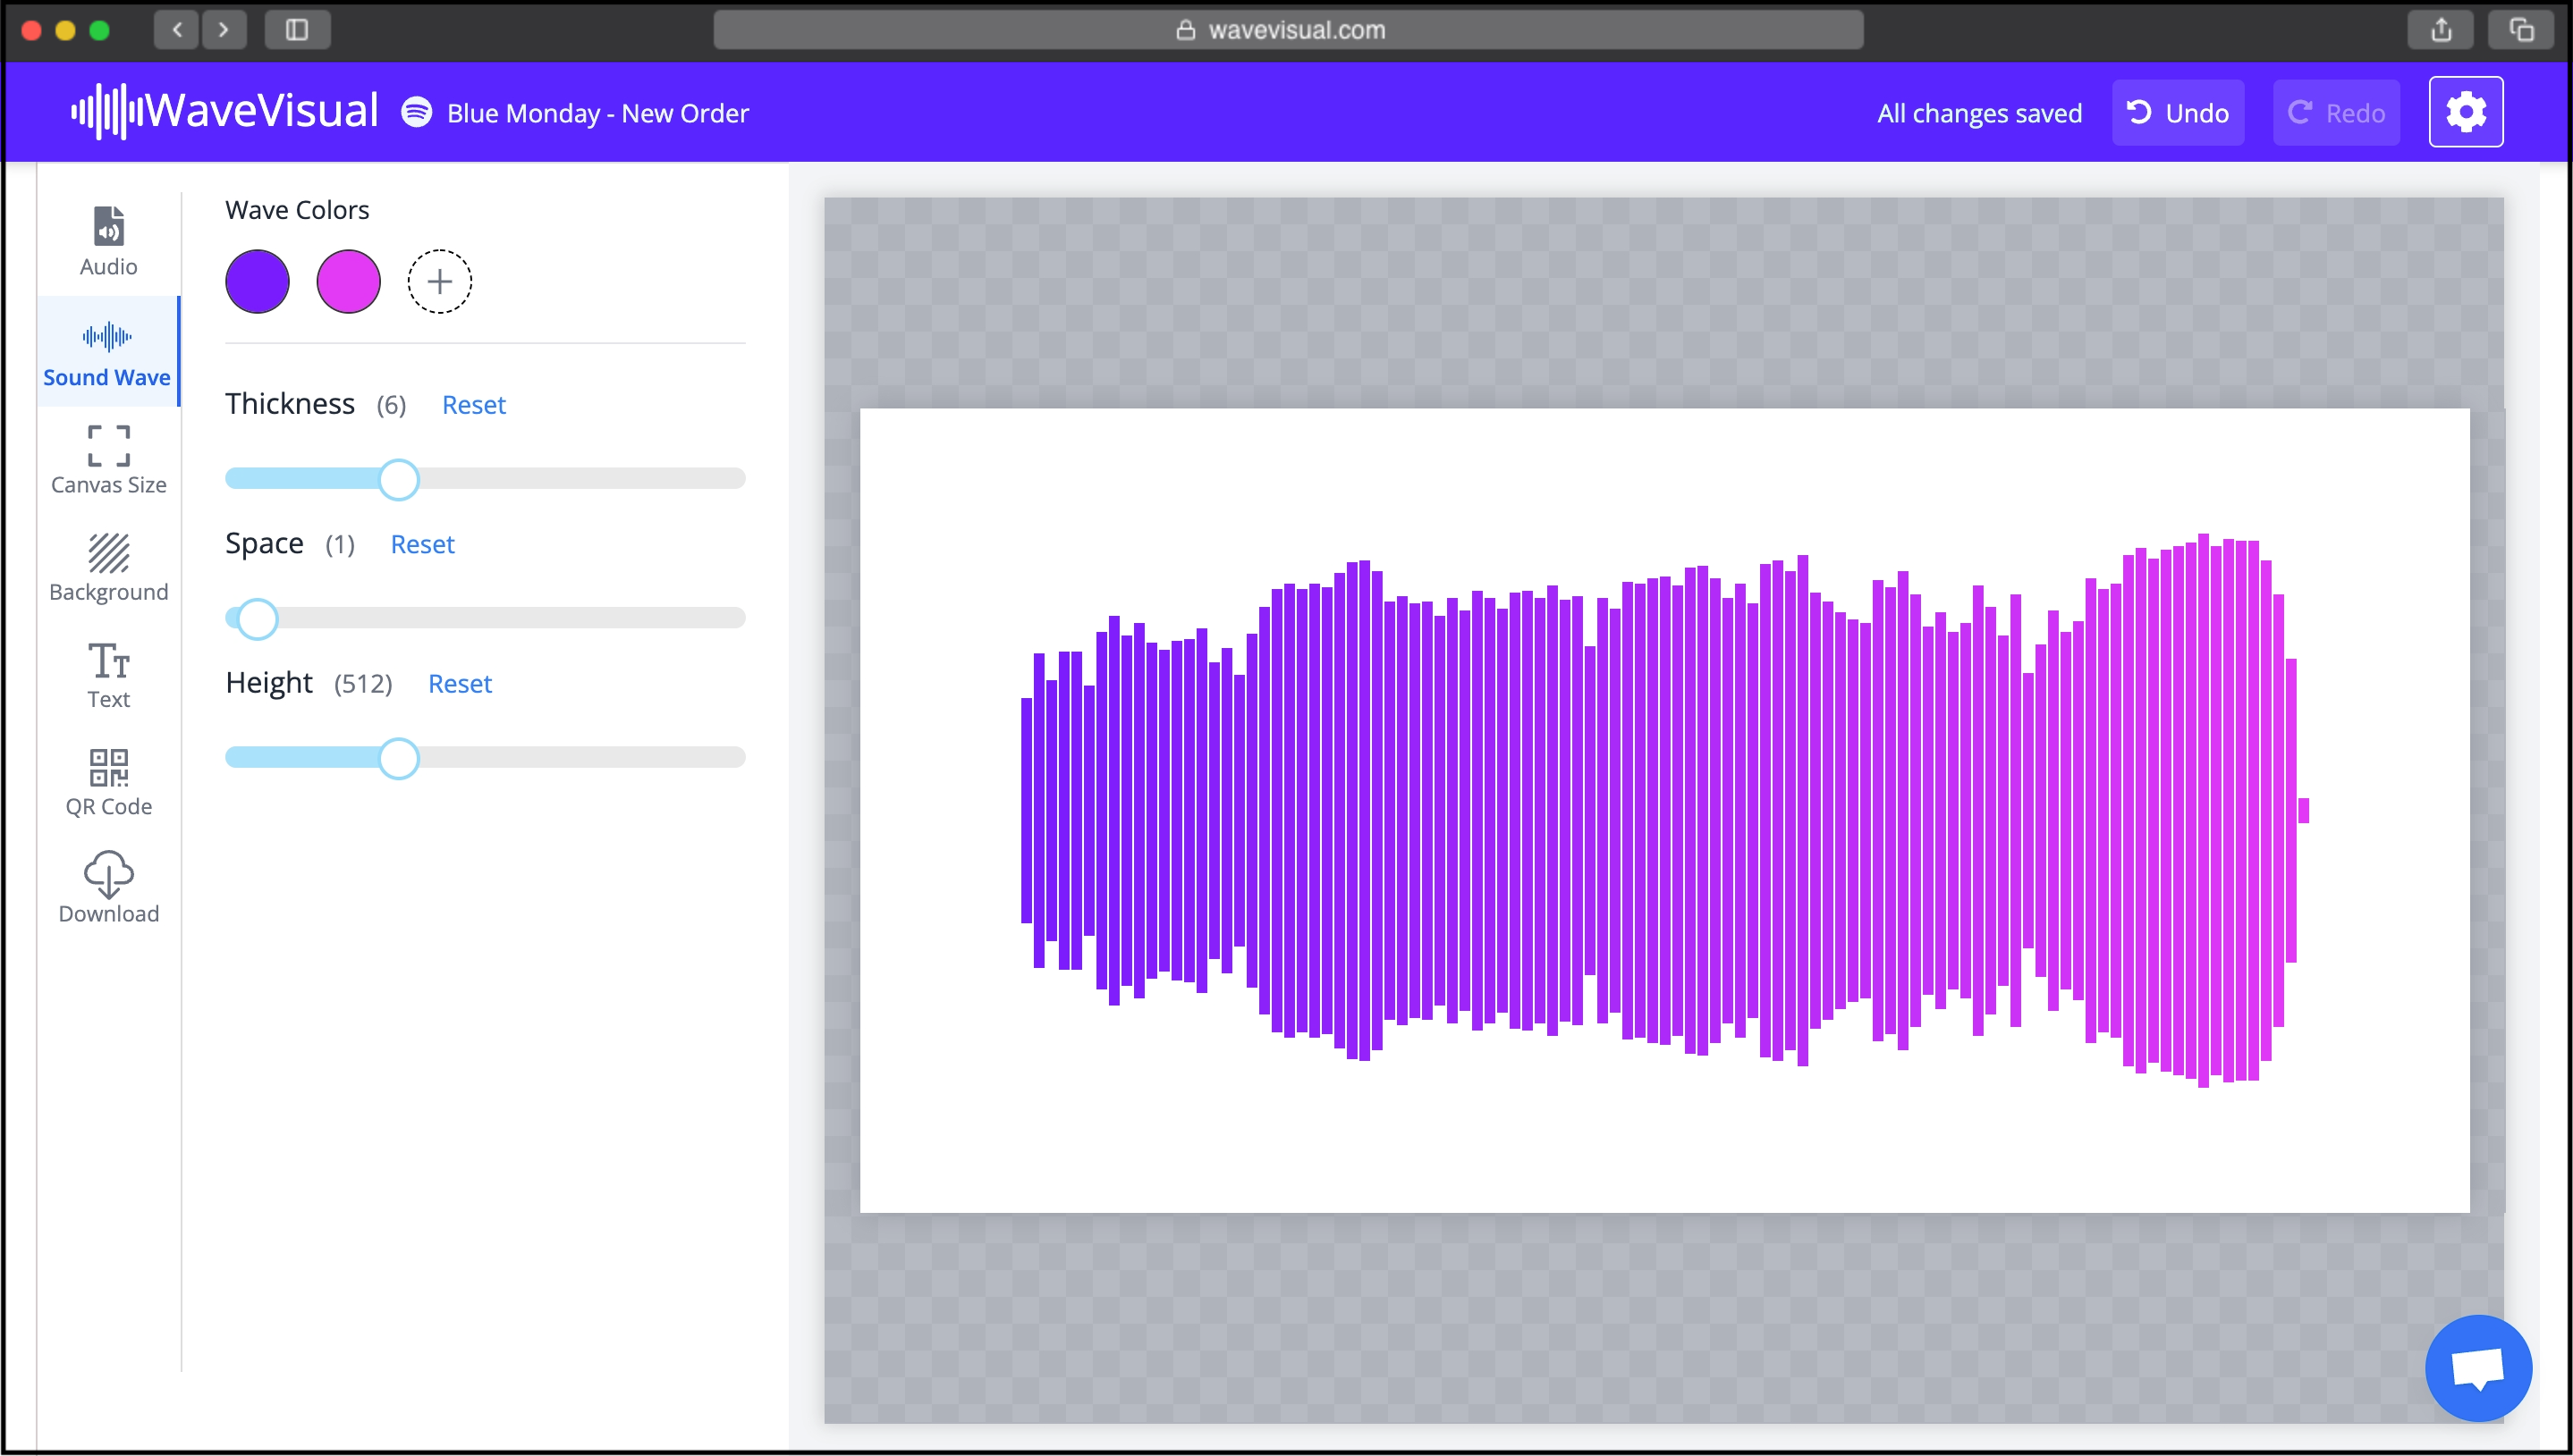Select the Text tool in the sidebar
This screenshot has width=2573, height=1456.
pyautogui.click(x=107, y=674)
